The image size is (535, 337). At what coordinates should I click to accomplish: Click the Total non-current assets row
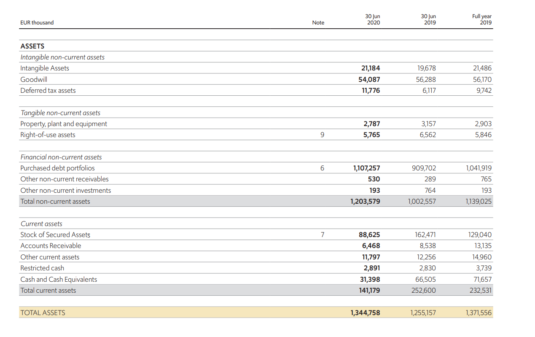(x=256, y=201)
